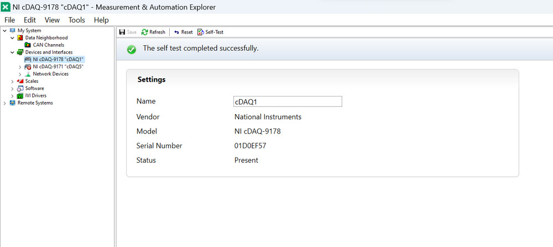
Task: Expand the Network Devices node
Action: point(20,74)
